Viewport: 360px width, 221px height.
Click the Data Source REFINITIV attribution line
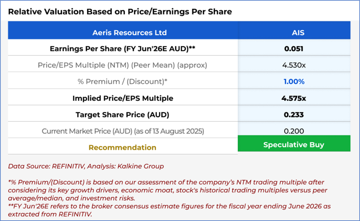coord(86,166)
